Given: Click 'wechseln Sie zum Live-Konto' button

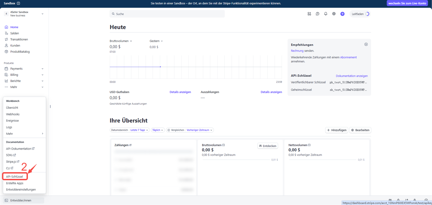Looking at the screenshot, I should (407, 3).
